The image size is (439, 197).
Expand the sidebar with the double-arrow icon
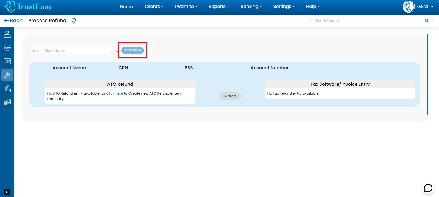[7, 192]
